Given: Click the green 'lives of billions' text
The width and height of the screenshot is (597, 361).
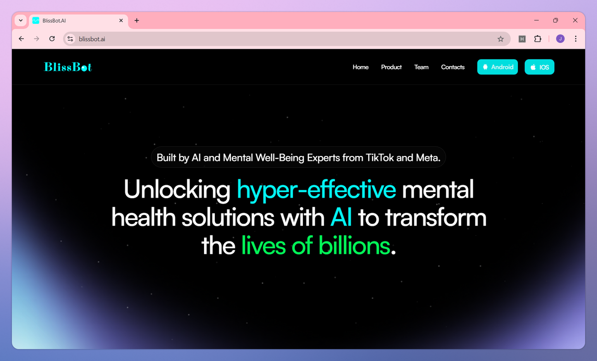Looking at the screenshot, I should [316, 245].
